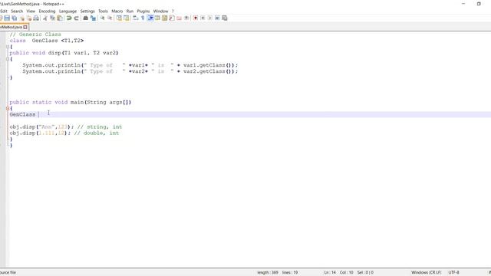Click the Windows (CR LF) status entry
The height and width of the screenshot is (276, 491).
(427, 273)
